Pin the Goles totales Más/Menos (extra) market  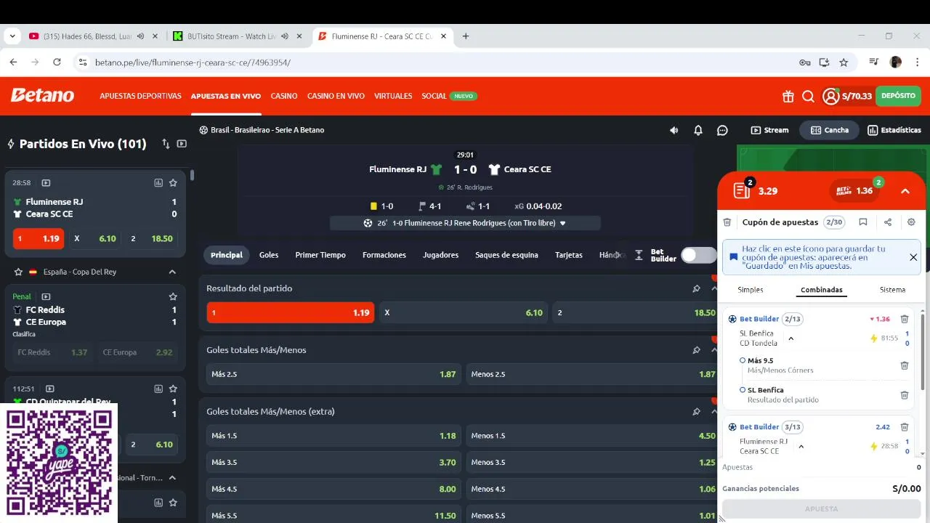tap(696, 411)
